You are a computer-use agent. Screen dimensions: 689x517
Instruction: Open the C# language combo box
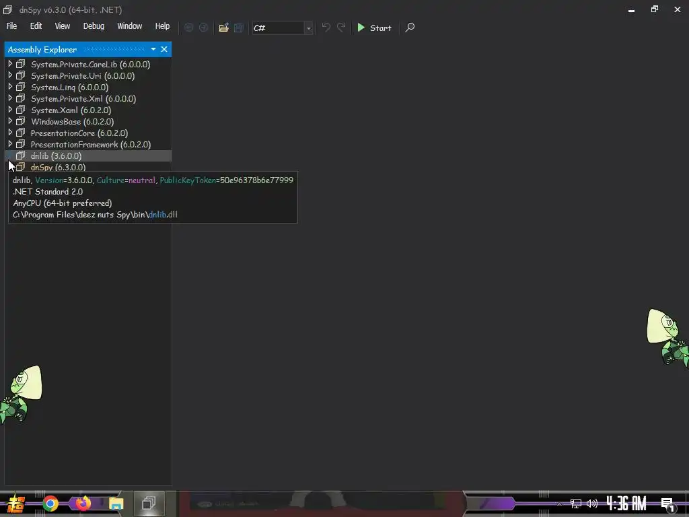tap(282, 28)
